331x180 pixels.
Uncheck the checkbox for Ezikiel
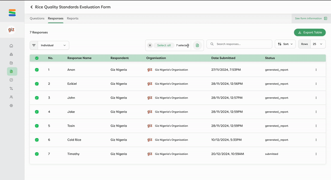37,84
